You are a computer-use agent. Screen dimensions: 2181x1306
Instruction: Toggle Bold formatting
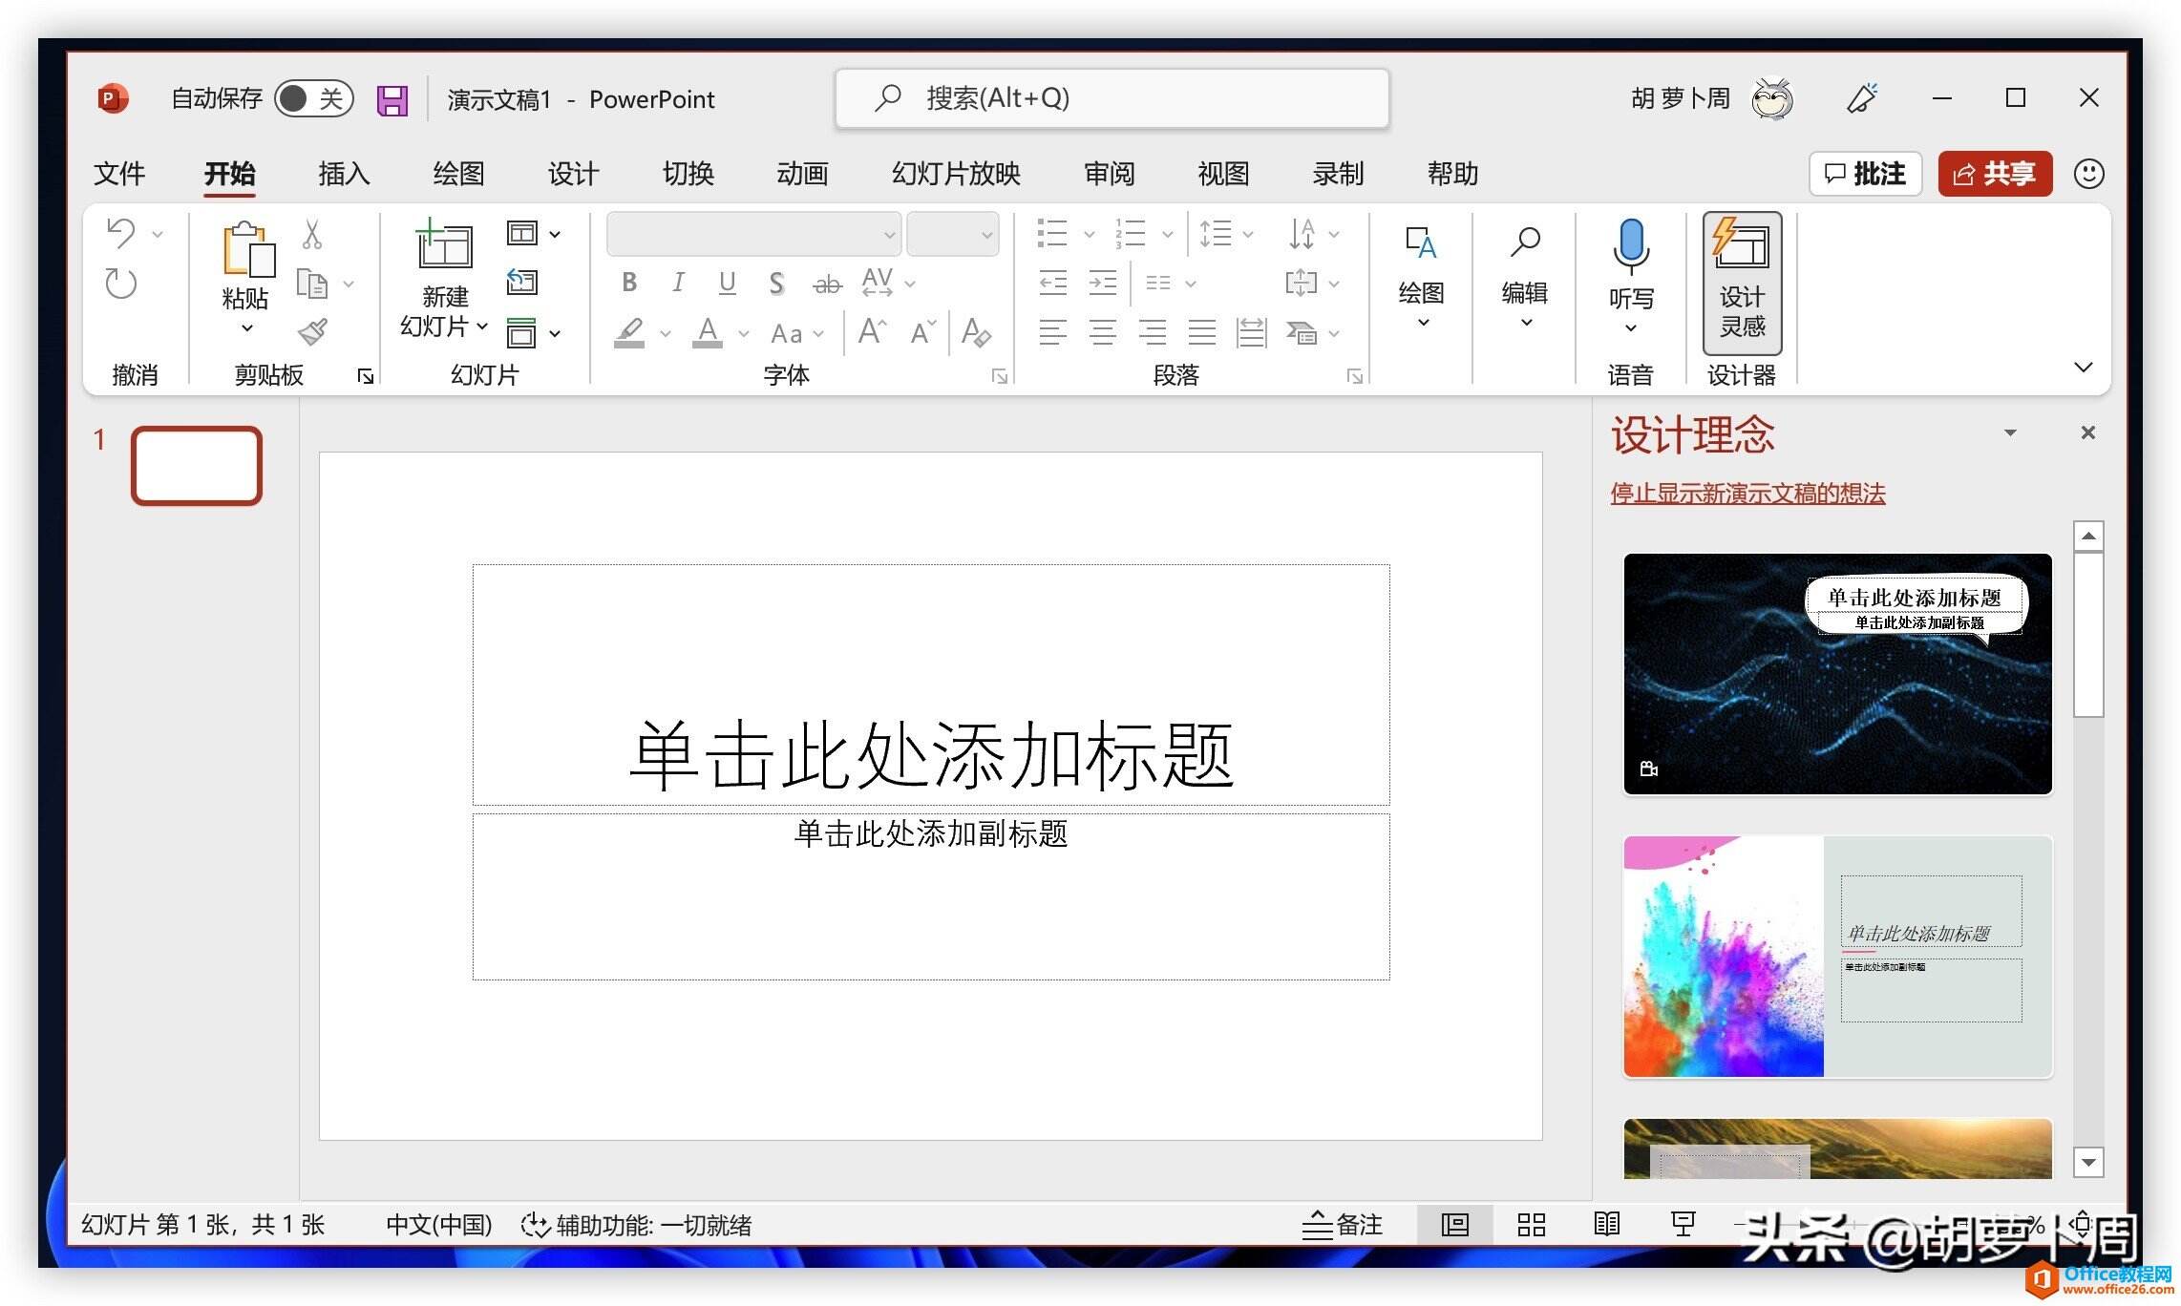(629, 283)
